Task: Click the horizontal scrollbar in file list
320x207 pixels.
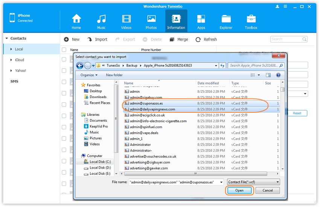Action: click(196, 174)
